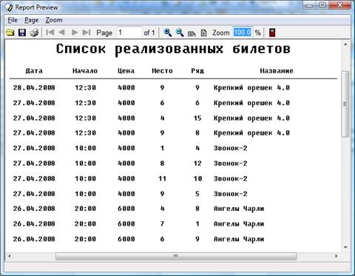Fit page width icon in toolbar
The height and width of the screenshot is (276, 355).
pos(192,33)
